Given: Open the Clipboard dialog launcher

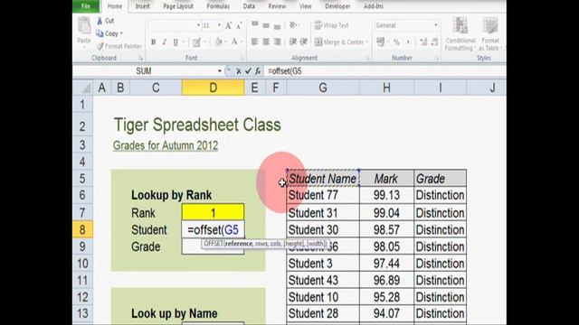Looking at the screenshot, I should point(141,58).
